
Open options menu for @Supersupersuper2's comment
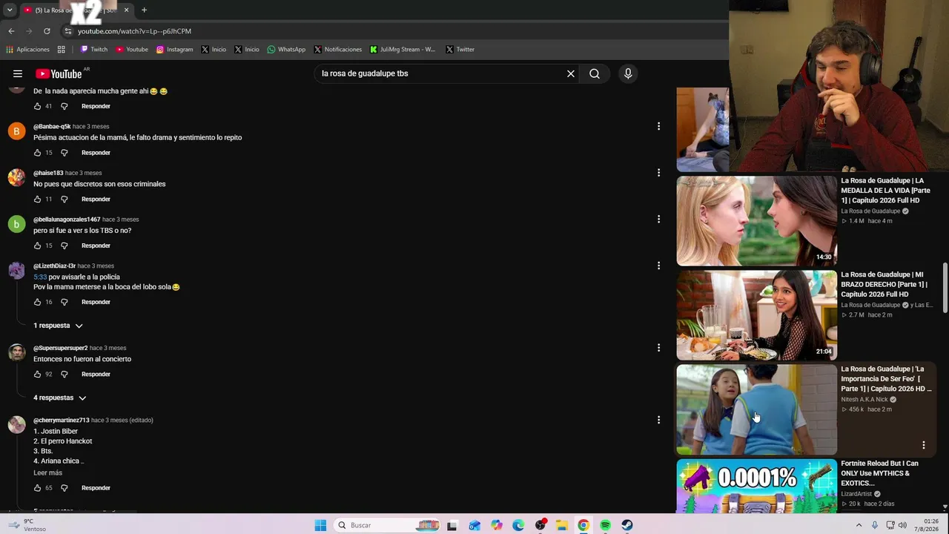(x=658, y=348)
